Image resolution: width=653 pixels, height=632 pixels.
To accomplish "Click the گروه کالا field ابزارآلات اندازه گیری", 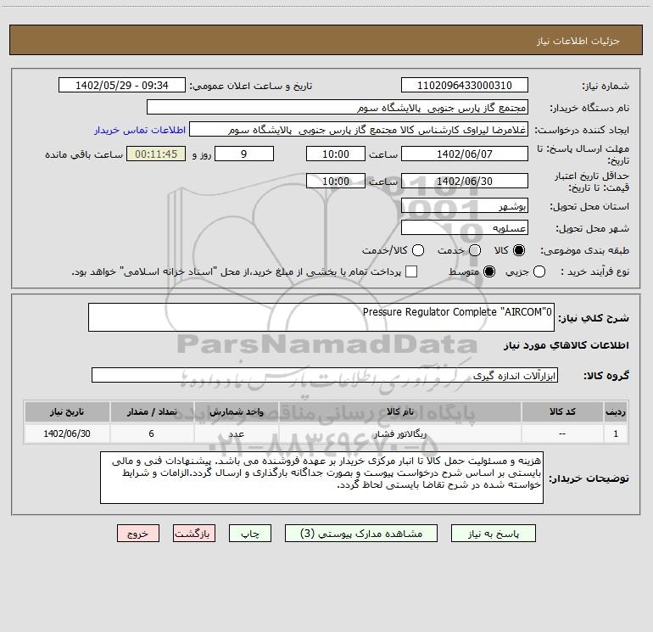I will (325, 375).
